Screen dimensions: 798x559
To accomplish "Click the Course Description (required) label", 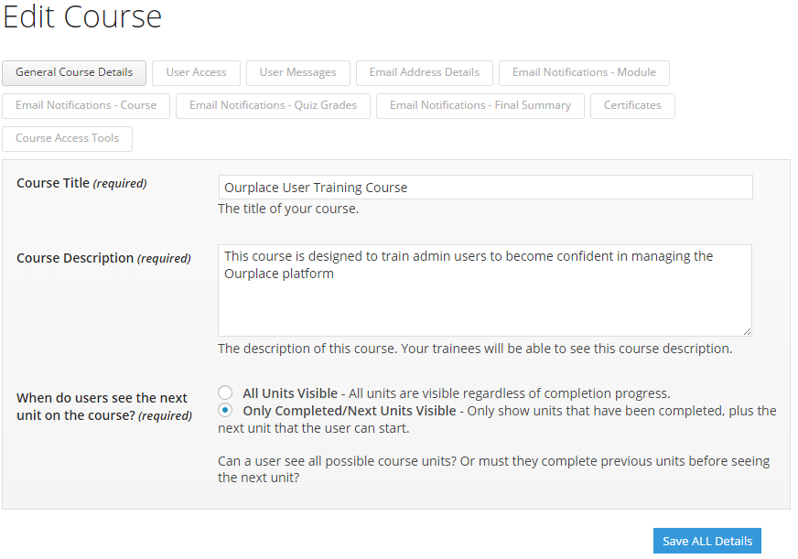I will coord(103,258).
